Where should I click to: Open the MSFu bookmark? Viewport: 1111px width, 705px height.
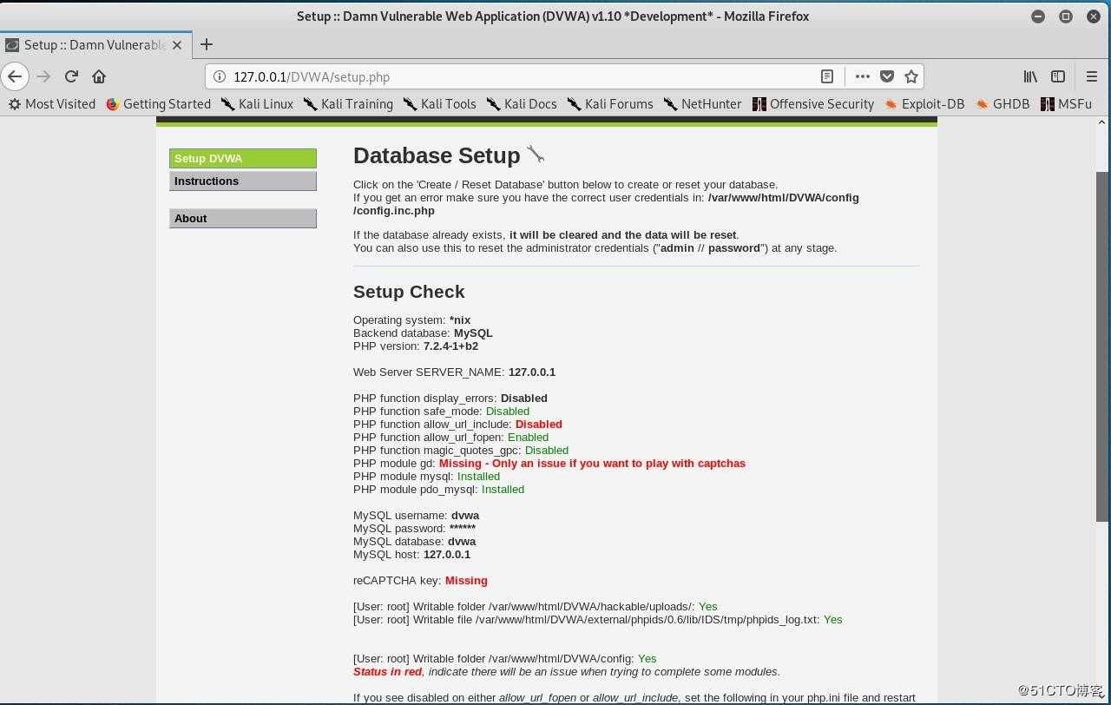[1066, 103]
